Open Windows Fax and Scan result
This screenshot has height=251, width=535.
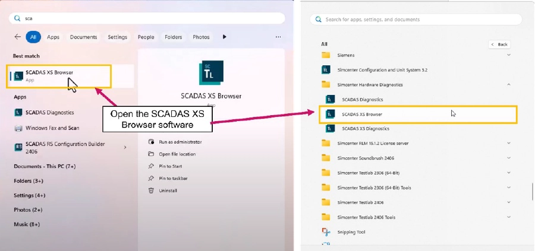coord(52,128)
